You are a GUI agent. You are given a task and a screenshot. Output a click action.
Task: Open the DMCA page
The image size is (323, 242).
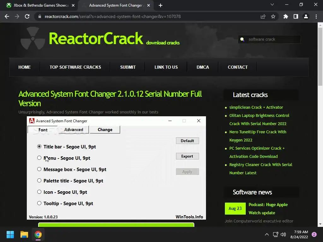pyautogui.click(x=203, y=67)
